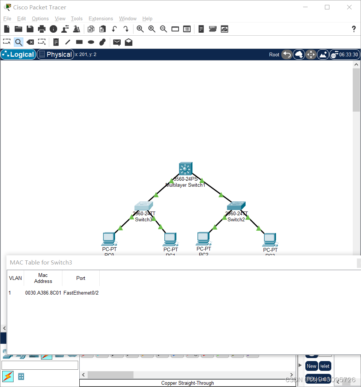Select the Place Note tool
The height and width of the screenshot is (387, 361).
pos(56,42)
